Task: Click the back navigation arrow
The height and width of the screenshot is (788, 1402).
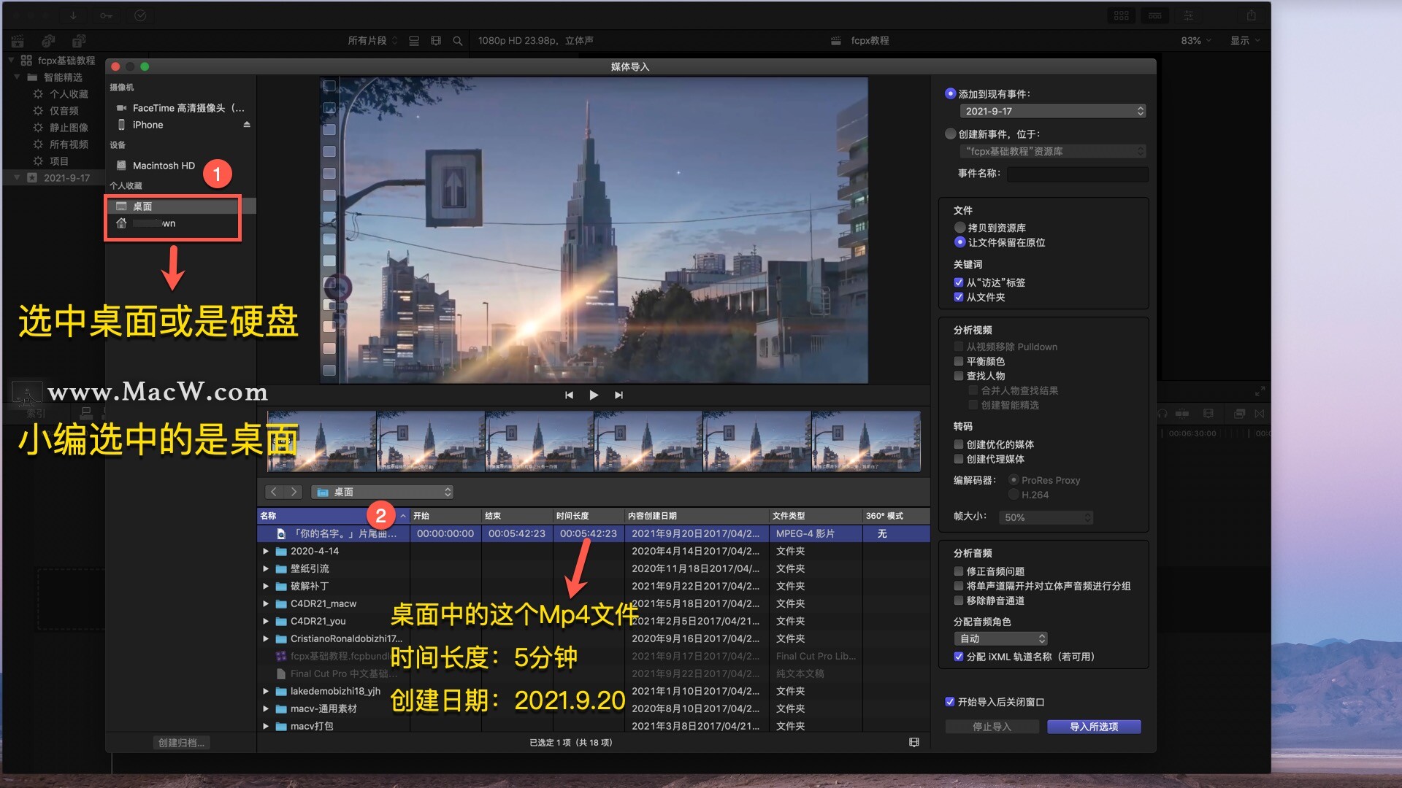Action: pyautogui.click(x=274, y=492)
